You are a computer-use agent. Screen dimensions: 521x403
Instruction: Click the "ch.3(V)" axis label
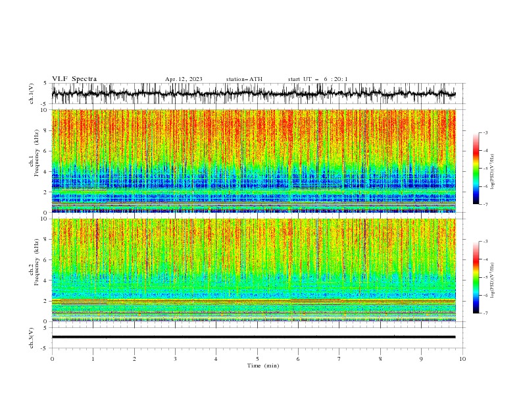(32, 338)
